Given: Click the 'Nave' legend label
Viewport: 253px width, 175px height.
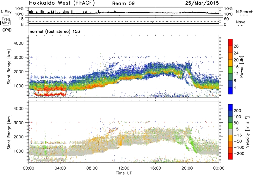Looking at the screenshot, I should (x=241, y=22).
